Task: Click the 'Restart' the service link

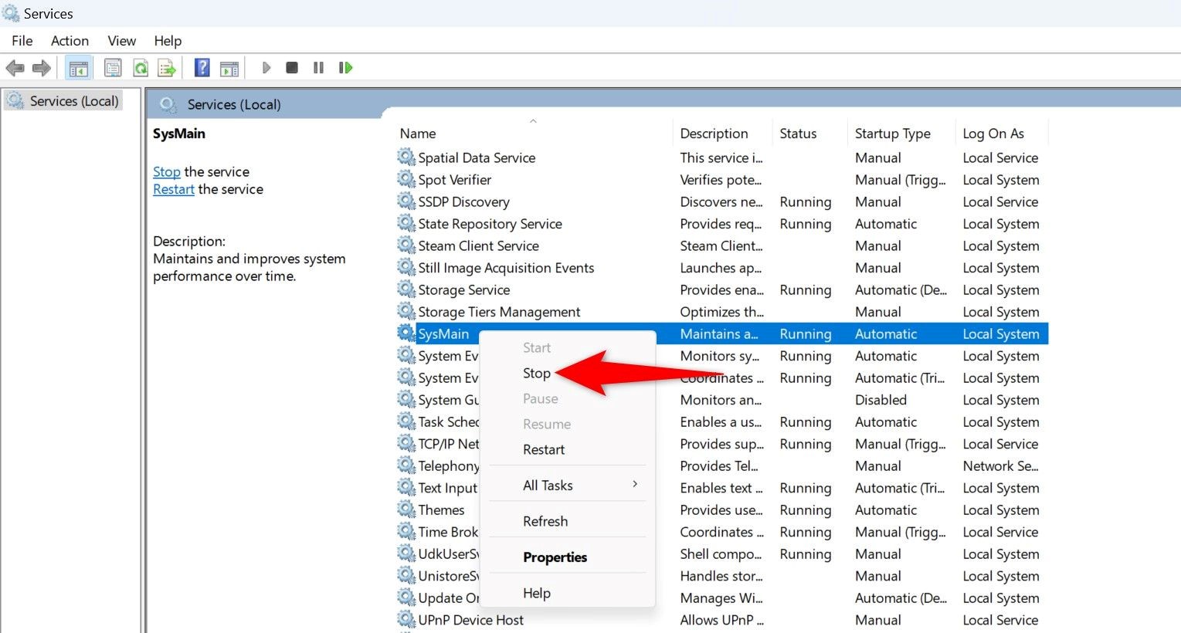Action: tap(173, 190)
